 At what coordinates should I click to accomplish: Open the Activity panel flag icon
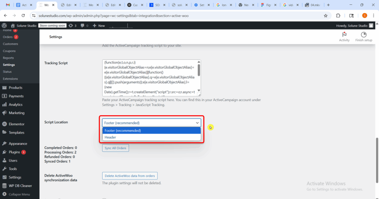click(x=344, y=34)
